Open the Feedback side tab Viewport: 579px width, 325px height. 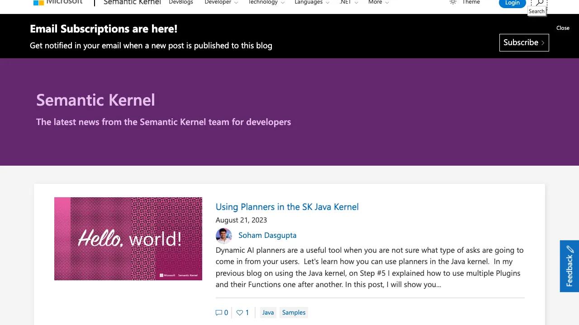point(570,266)
